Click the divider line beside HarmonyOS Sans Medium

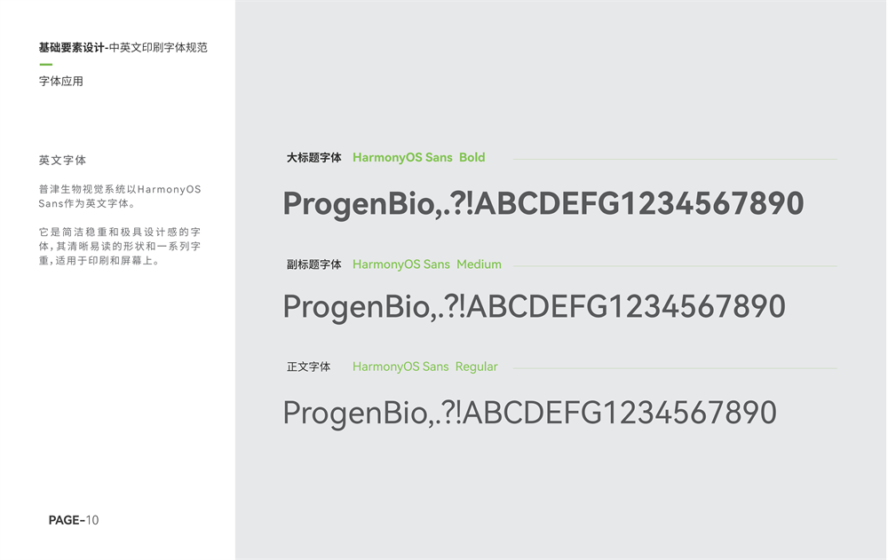point(675,266)
